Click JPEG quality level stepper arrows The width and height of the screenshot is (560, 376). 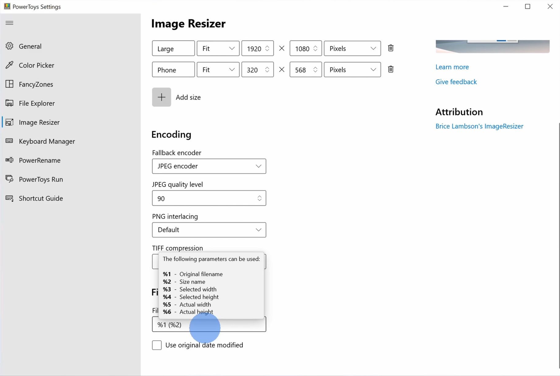pos(259,198)
